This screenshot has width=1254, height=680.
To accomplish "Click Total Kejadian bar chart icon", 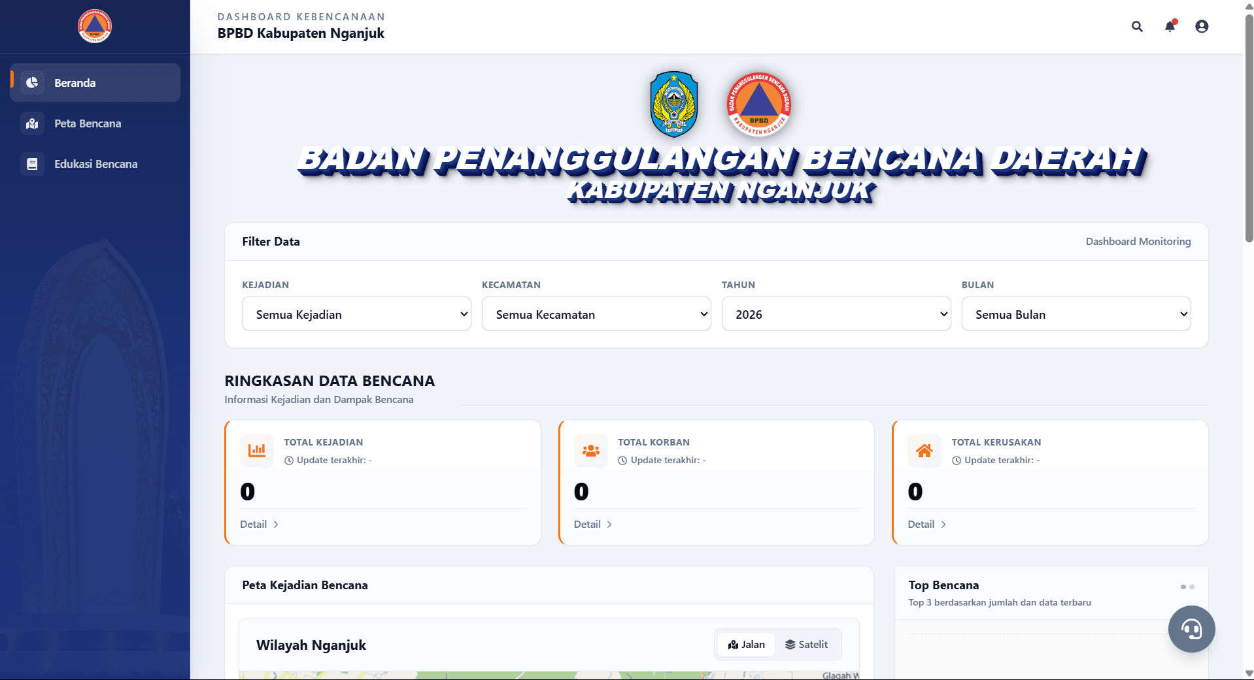I will 257,451.
